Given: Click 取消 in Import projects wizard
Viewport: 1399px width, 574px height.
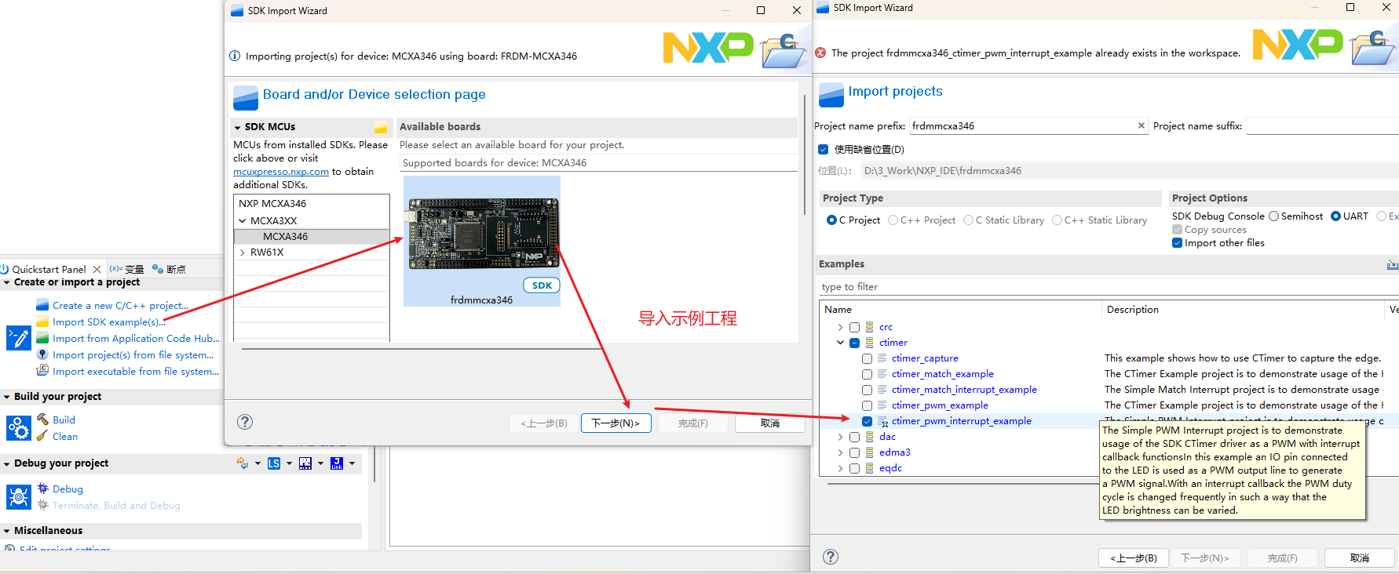Looking at the screenshot, I should point(1360,558).
